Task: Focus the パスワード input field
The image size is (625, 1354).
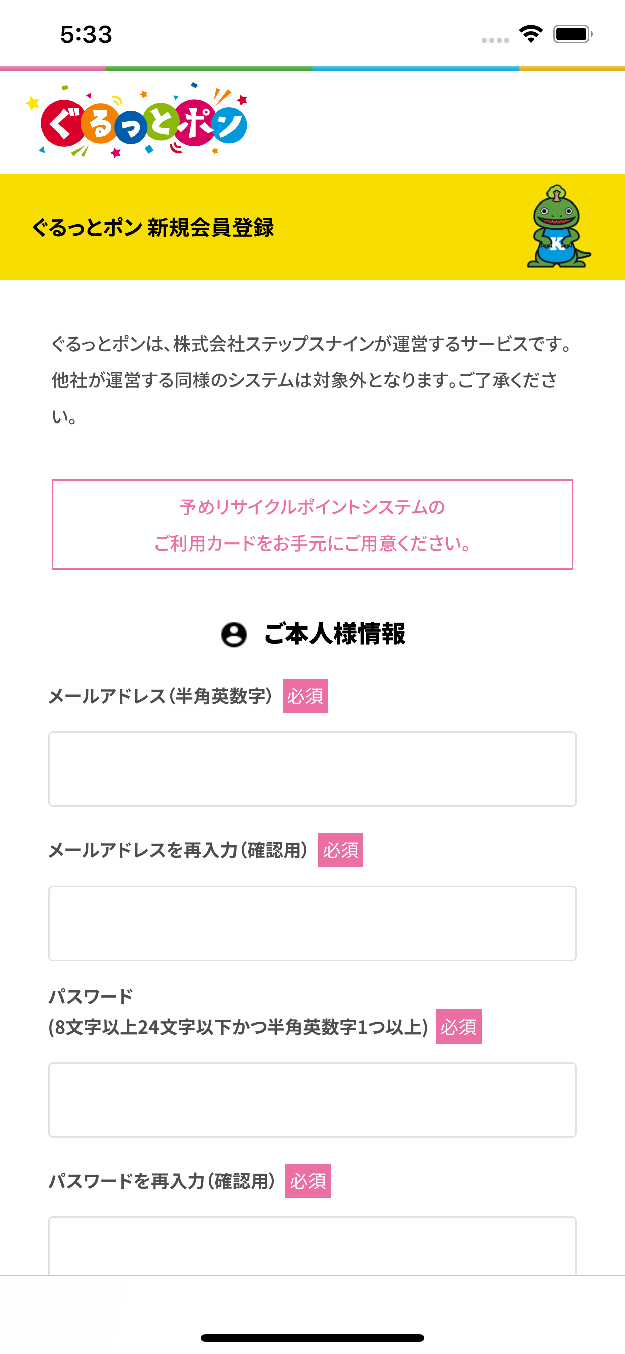Action: (312, 1100)
